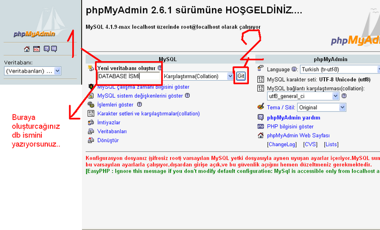Click the paint palette Tema icon
This screenshot has width=380, height=230.
point(260,107)
